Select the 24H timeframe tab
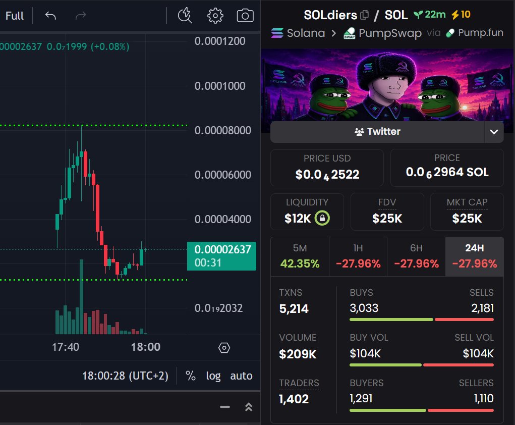The image size is (515, 425). pos(475,256)
